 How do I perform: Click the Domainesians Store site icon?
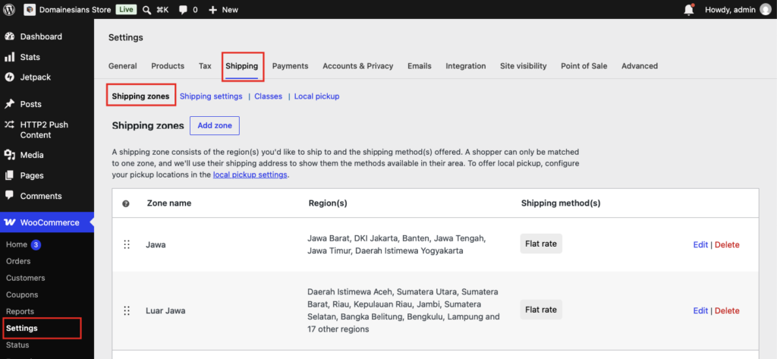tap(30, 9)
